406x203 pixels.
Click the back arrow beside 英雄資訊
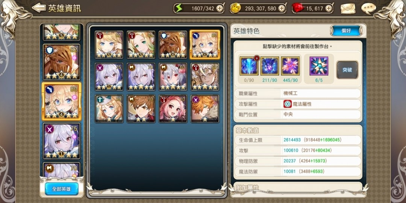click(x=39, y=8)
